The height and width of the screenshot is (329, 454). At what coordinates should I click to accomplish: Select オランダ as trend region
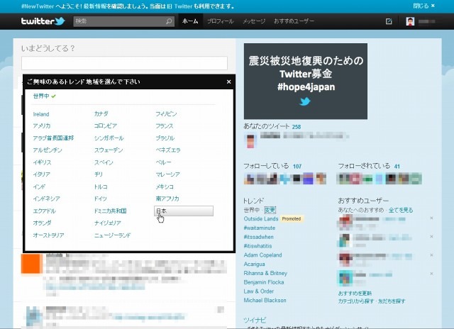pyautogui.click(x=43, y=223)
